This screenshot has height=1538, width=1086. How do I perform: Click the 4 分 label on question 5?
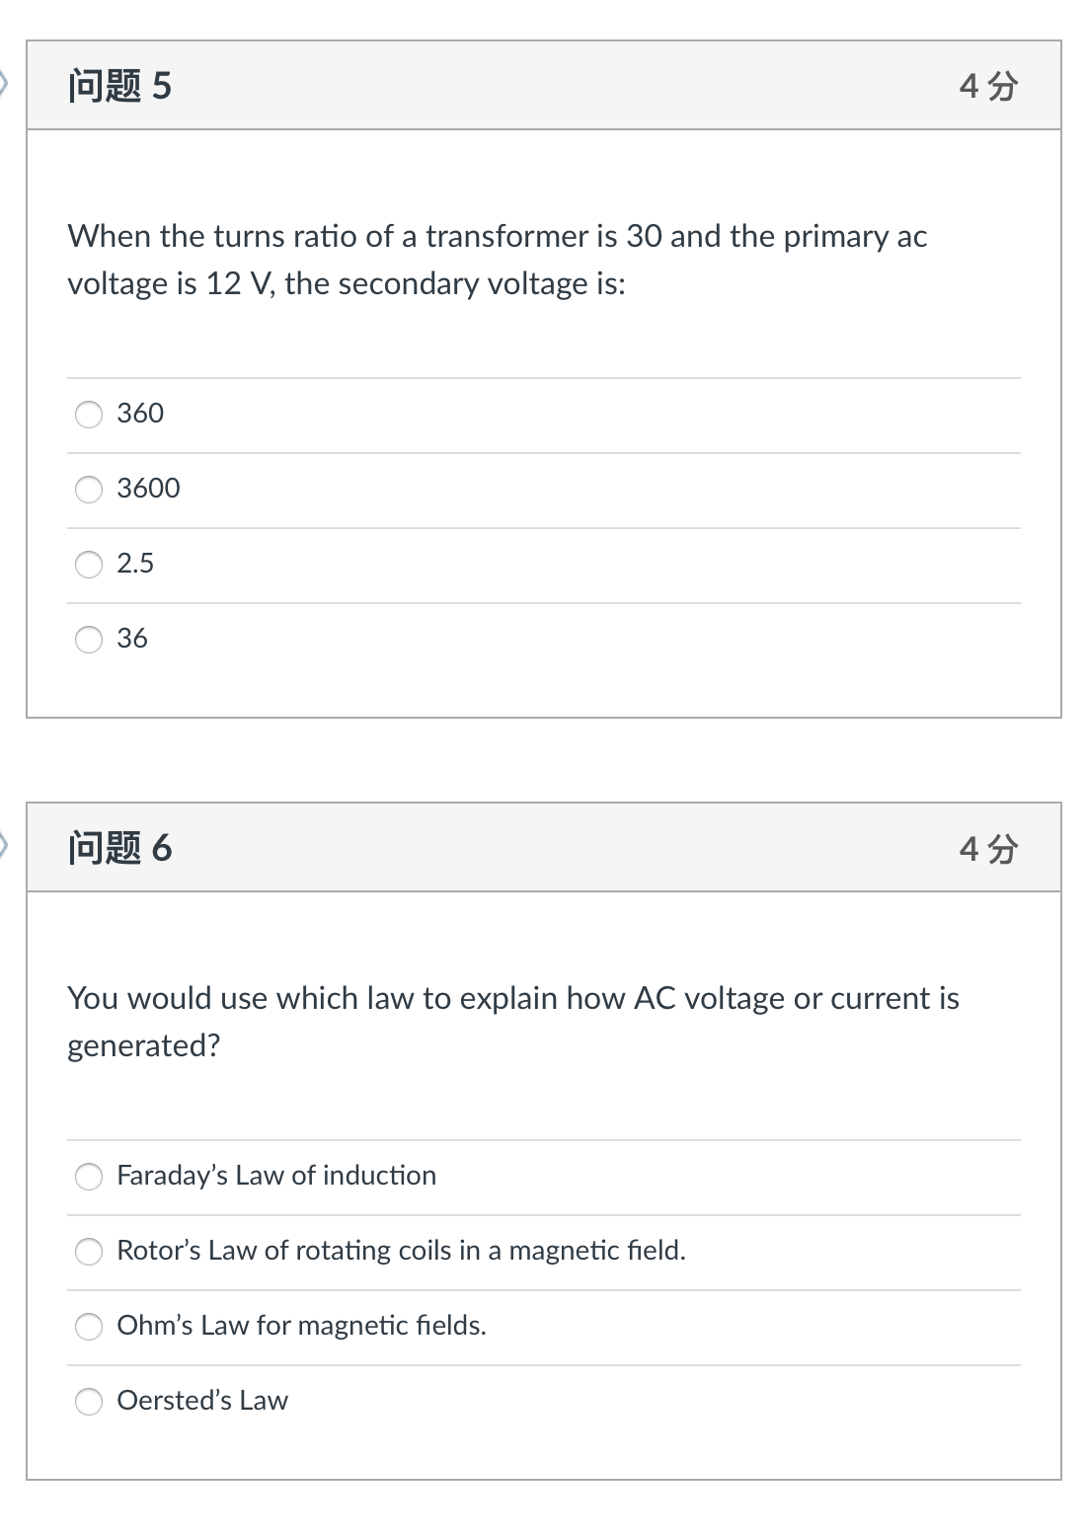pos(988,86)
